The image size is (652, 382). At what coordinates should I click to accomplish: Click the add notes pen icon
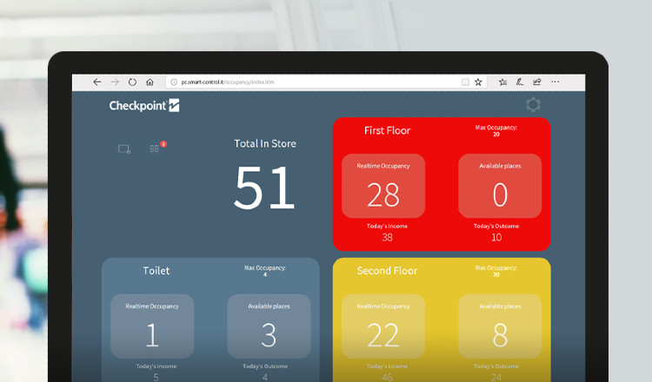tap(520, 82)
